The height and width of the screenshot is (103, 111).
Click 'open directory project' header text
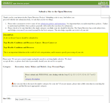21,4
